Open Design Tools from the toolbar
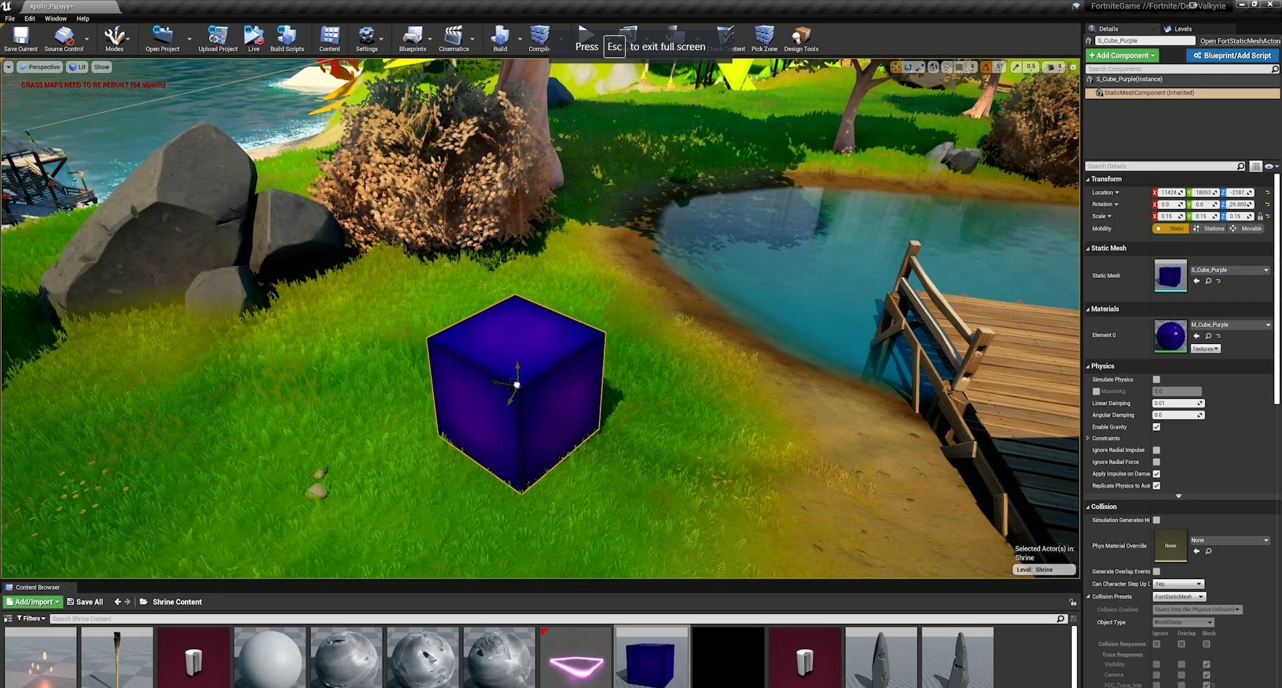 (x=801, y=39)
